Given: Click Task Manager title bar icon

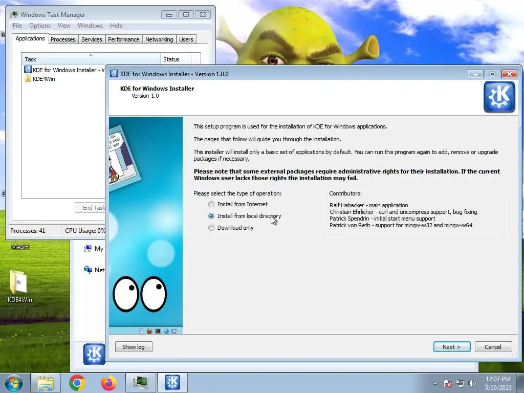Looking at the screenshot, I should (14, 15).
